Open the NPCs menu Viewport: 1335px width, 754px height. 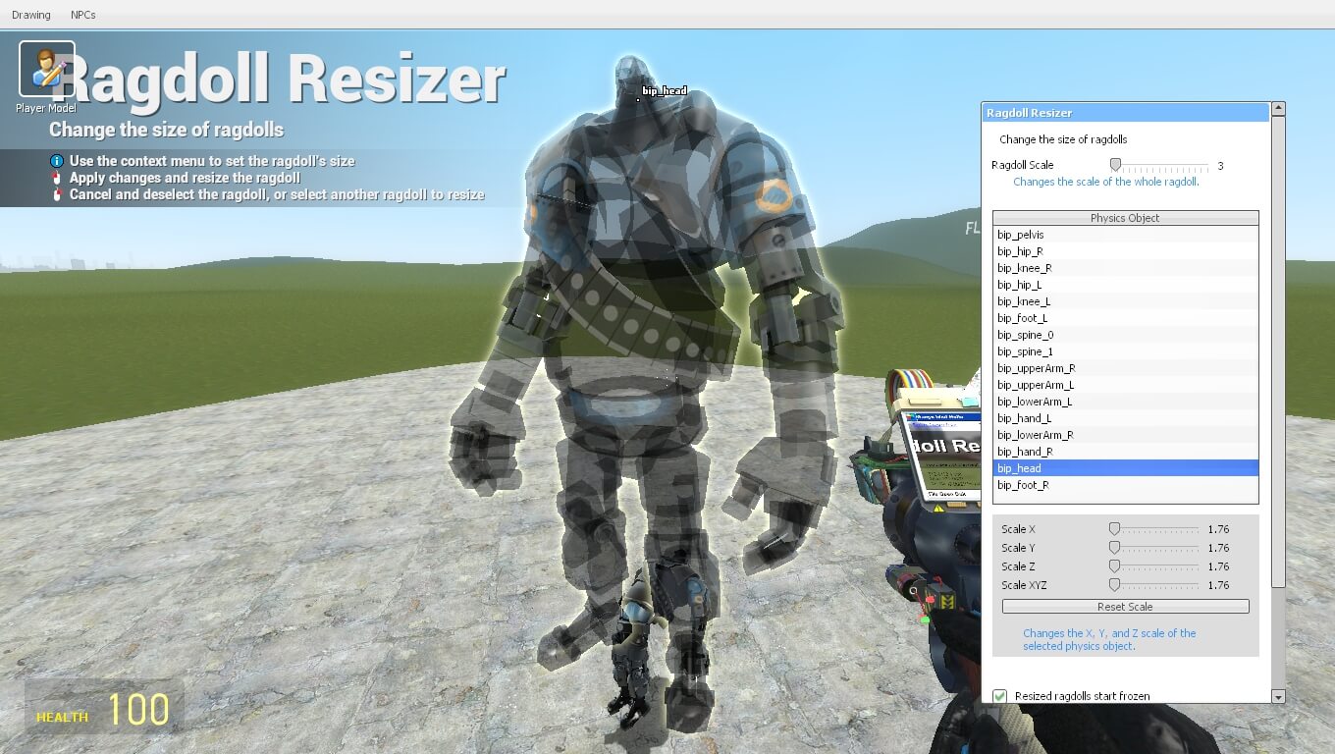83,15
